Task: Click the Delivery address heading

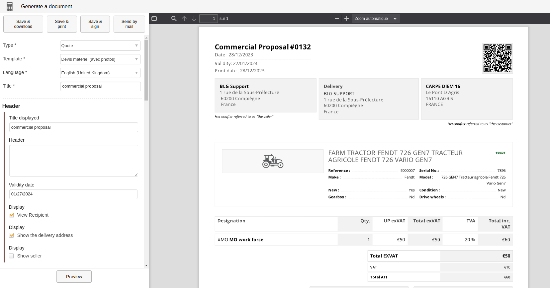Action: point(333,86)
